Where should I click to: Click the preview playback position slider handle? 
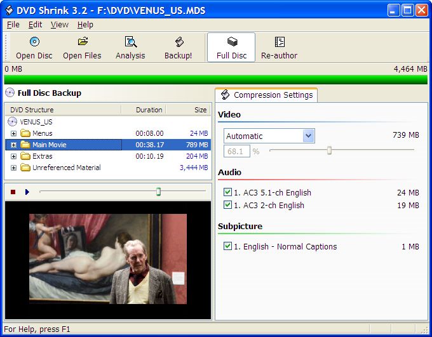[158, 192]
